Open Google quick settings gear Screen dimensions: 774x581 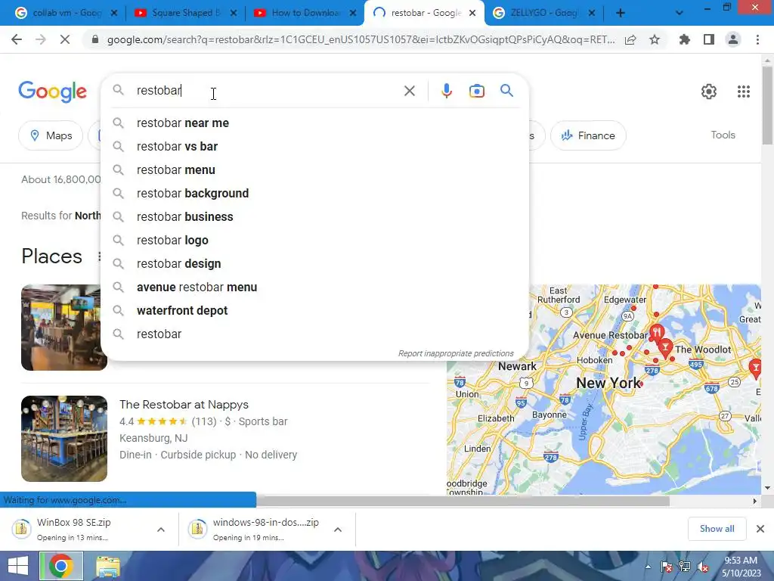pyautogui.click(x=709, y=92)
